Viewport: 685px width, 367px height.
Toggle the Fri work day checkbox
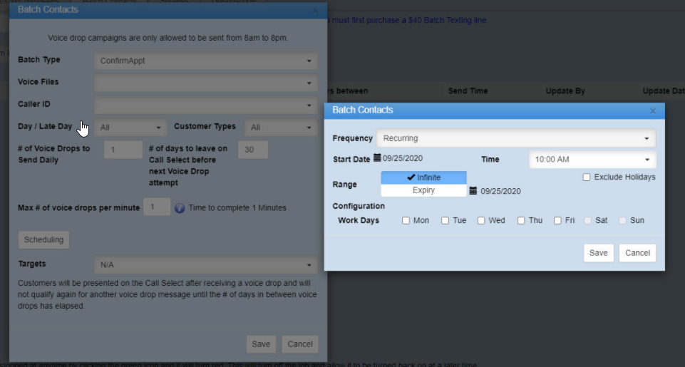[x=557, y=221]
